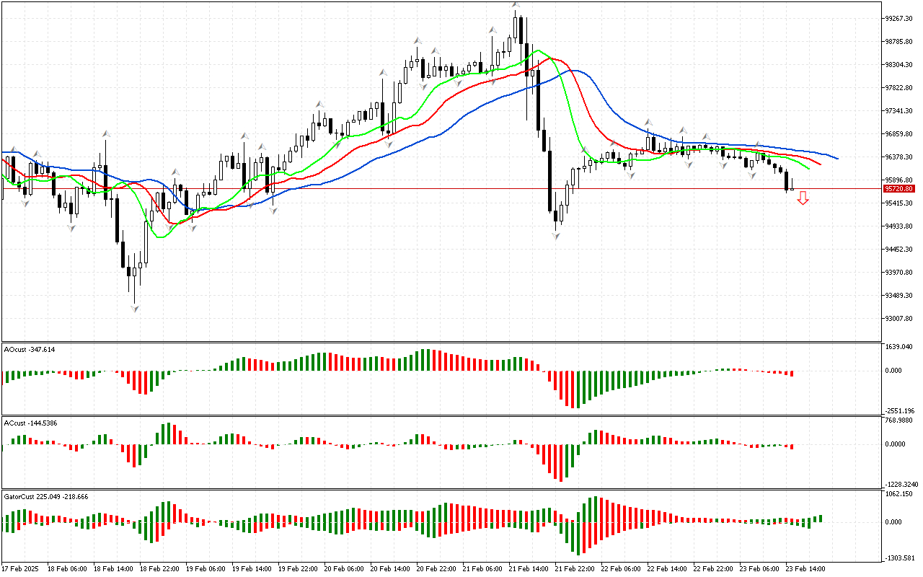Select AC scale maximum 768.9880

(x=899, y=420)
